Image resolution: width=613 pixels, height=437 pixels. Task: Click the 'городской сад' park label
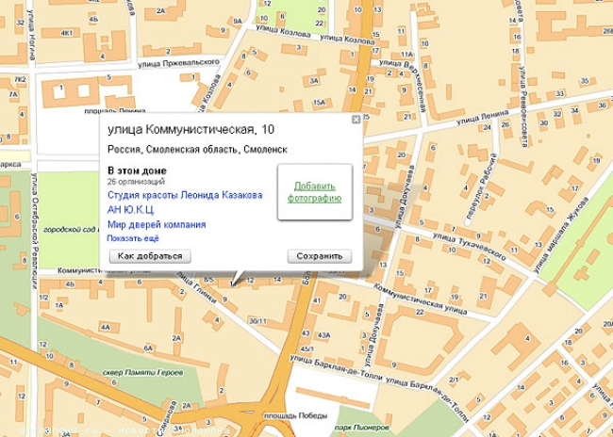71,229
